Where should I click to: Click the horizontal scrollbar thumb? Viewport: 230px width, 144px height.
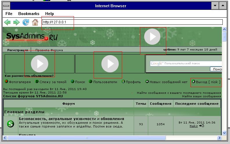click(x=87, y=138)
